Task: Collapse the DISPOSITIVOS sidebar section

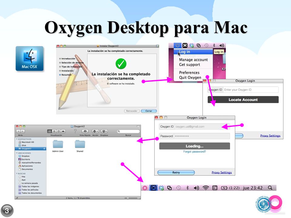Action: coord(17,139)
